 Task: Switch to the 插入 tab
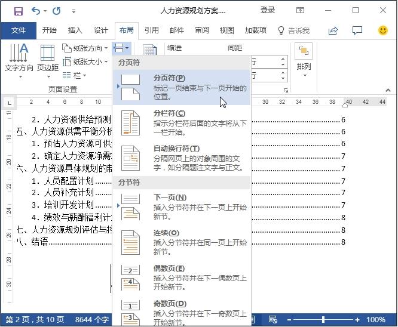coord(75,30)
